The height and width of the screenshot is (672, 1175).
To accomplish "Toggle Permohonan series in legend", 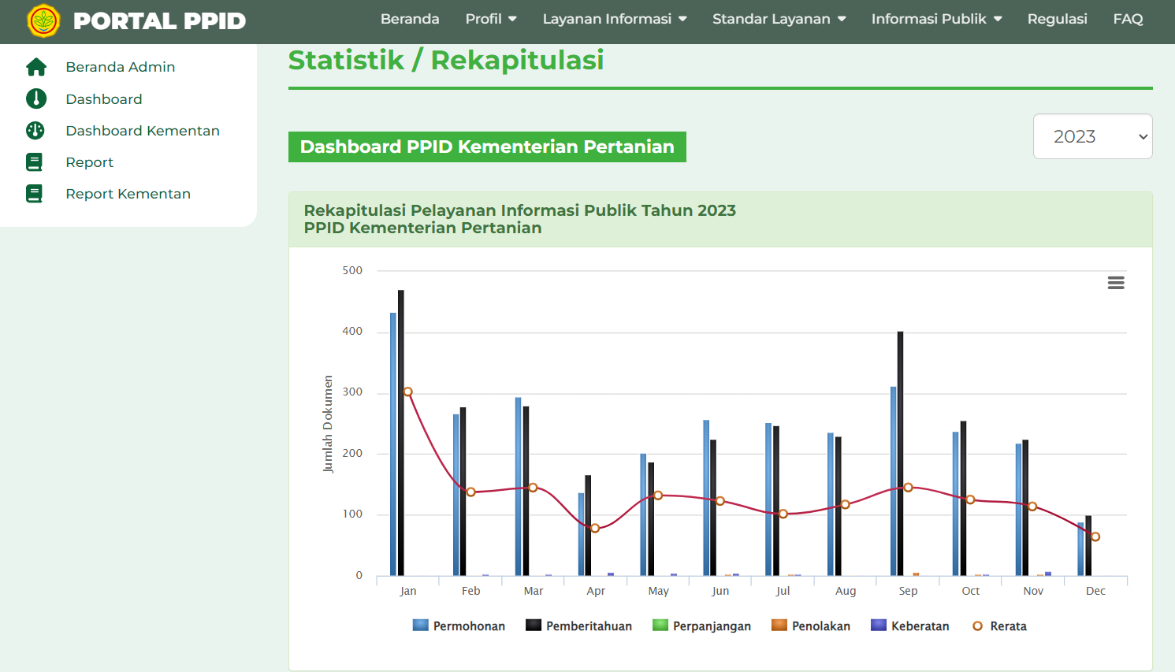I will (459, 626).
